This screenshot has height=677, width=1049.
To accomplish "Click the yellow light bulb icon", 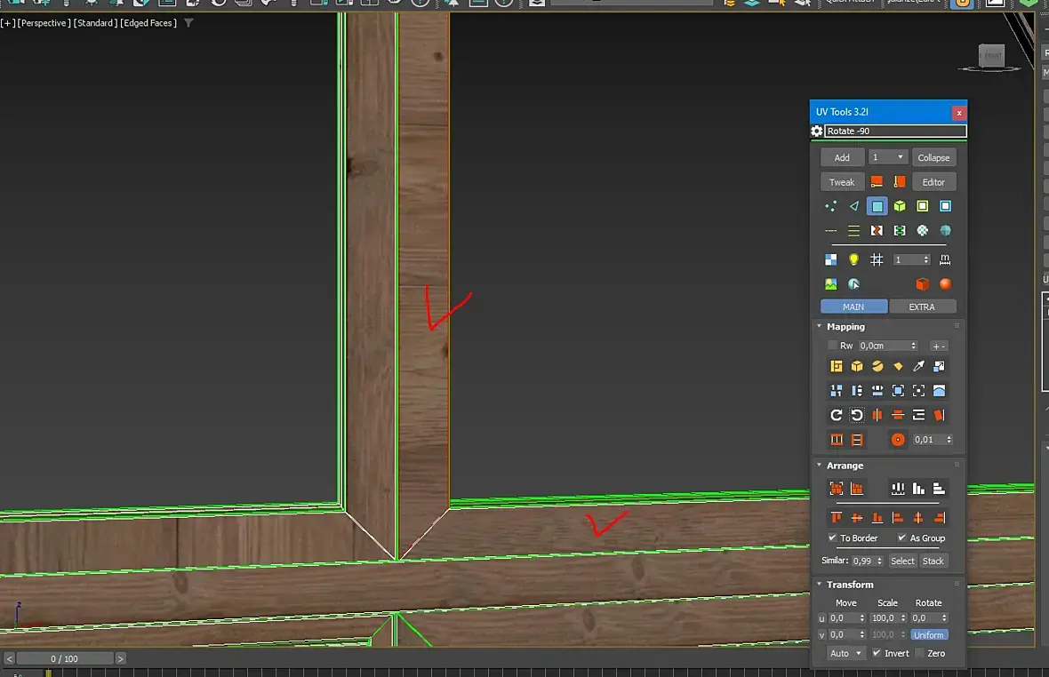I will pos(853,259).
